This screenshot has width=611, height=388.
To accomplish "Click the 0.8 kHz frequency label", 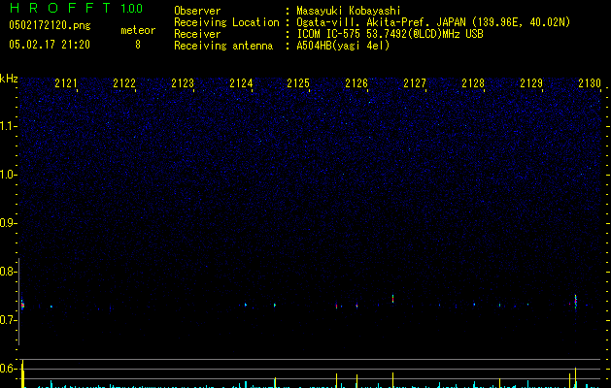I will pyautogui.click(x=9, y=272).
